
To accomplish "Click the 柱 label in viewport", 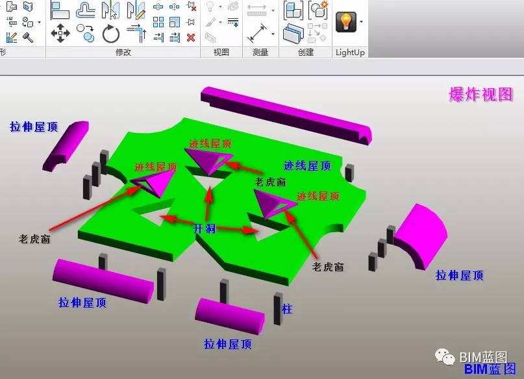I will pos(287,309).
